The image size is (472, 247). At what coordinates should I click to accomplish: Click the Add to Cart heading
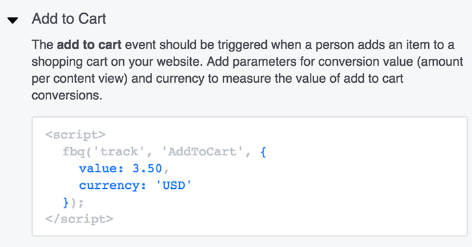pyautogui.click(x=69, y=18)
